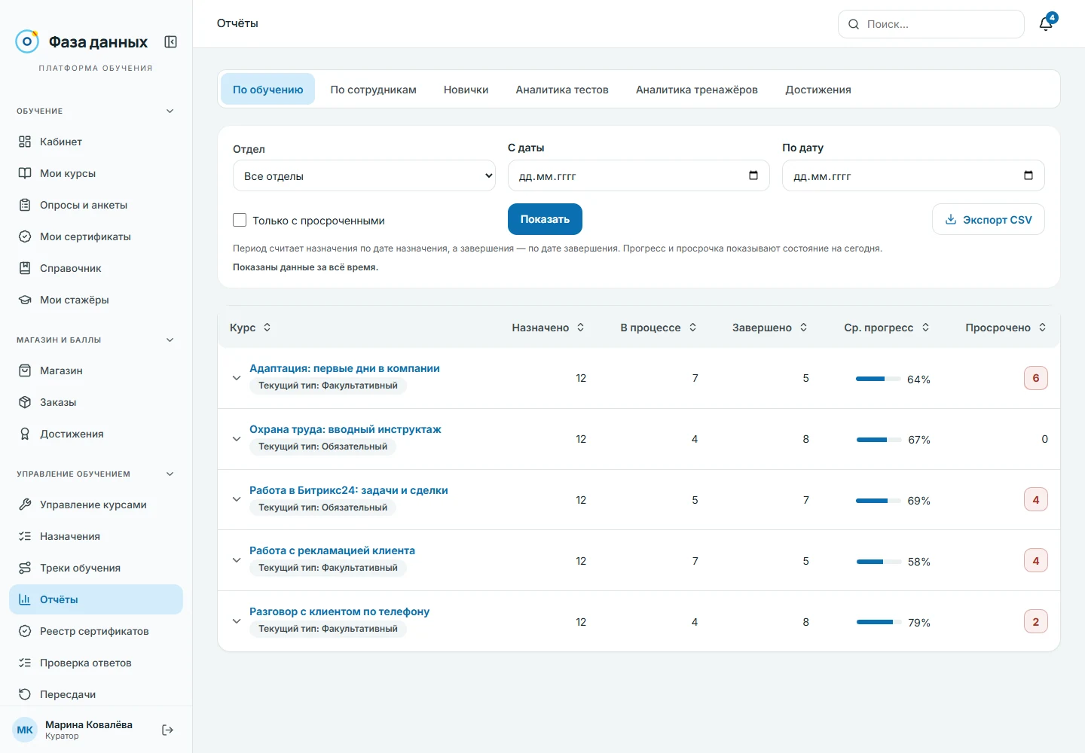Open Заказы in the sidebar
Viewport: 1085px width, 753px height.
(96, 402)
